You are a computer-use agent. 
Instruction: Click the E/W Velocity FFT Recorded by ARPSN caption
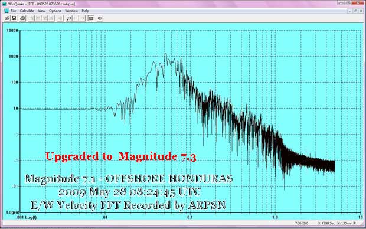point(128,205)
